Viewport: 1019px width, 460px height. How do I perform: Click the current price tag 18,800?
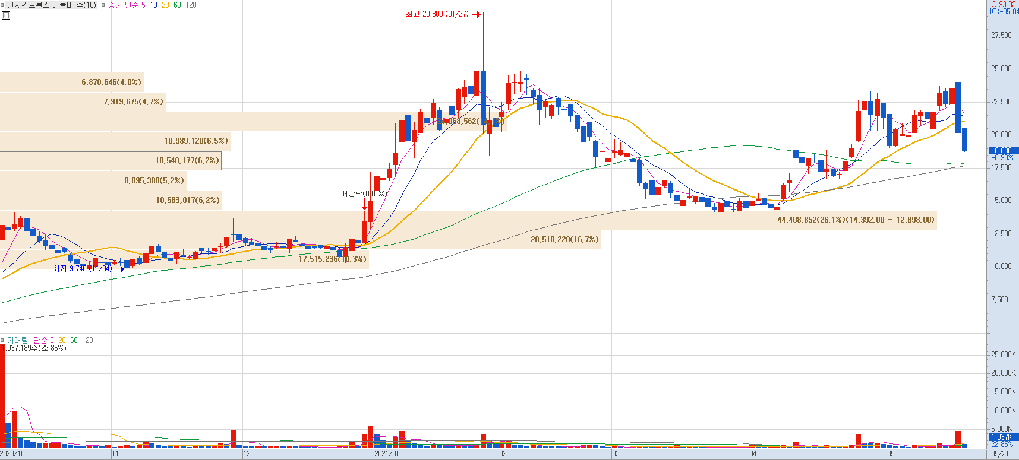click(x=1003, y=151)
